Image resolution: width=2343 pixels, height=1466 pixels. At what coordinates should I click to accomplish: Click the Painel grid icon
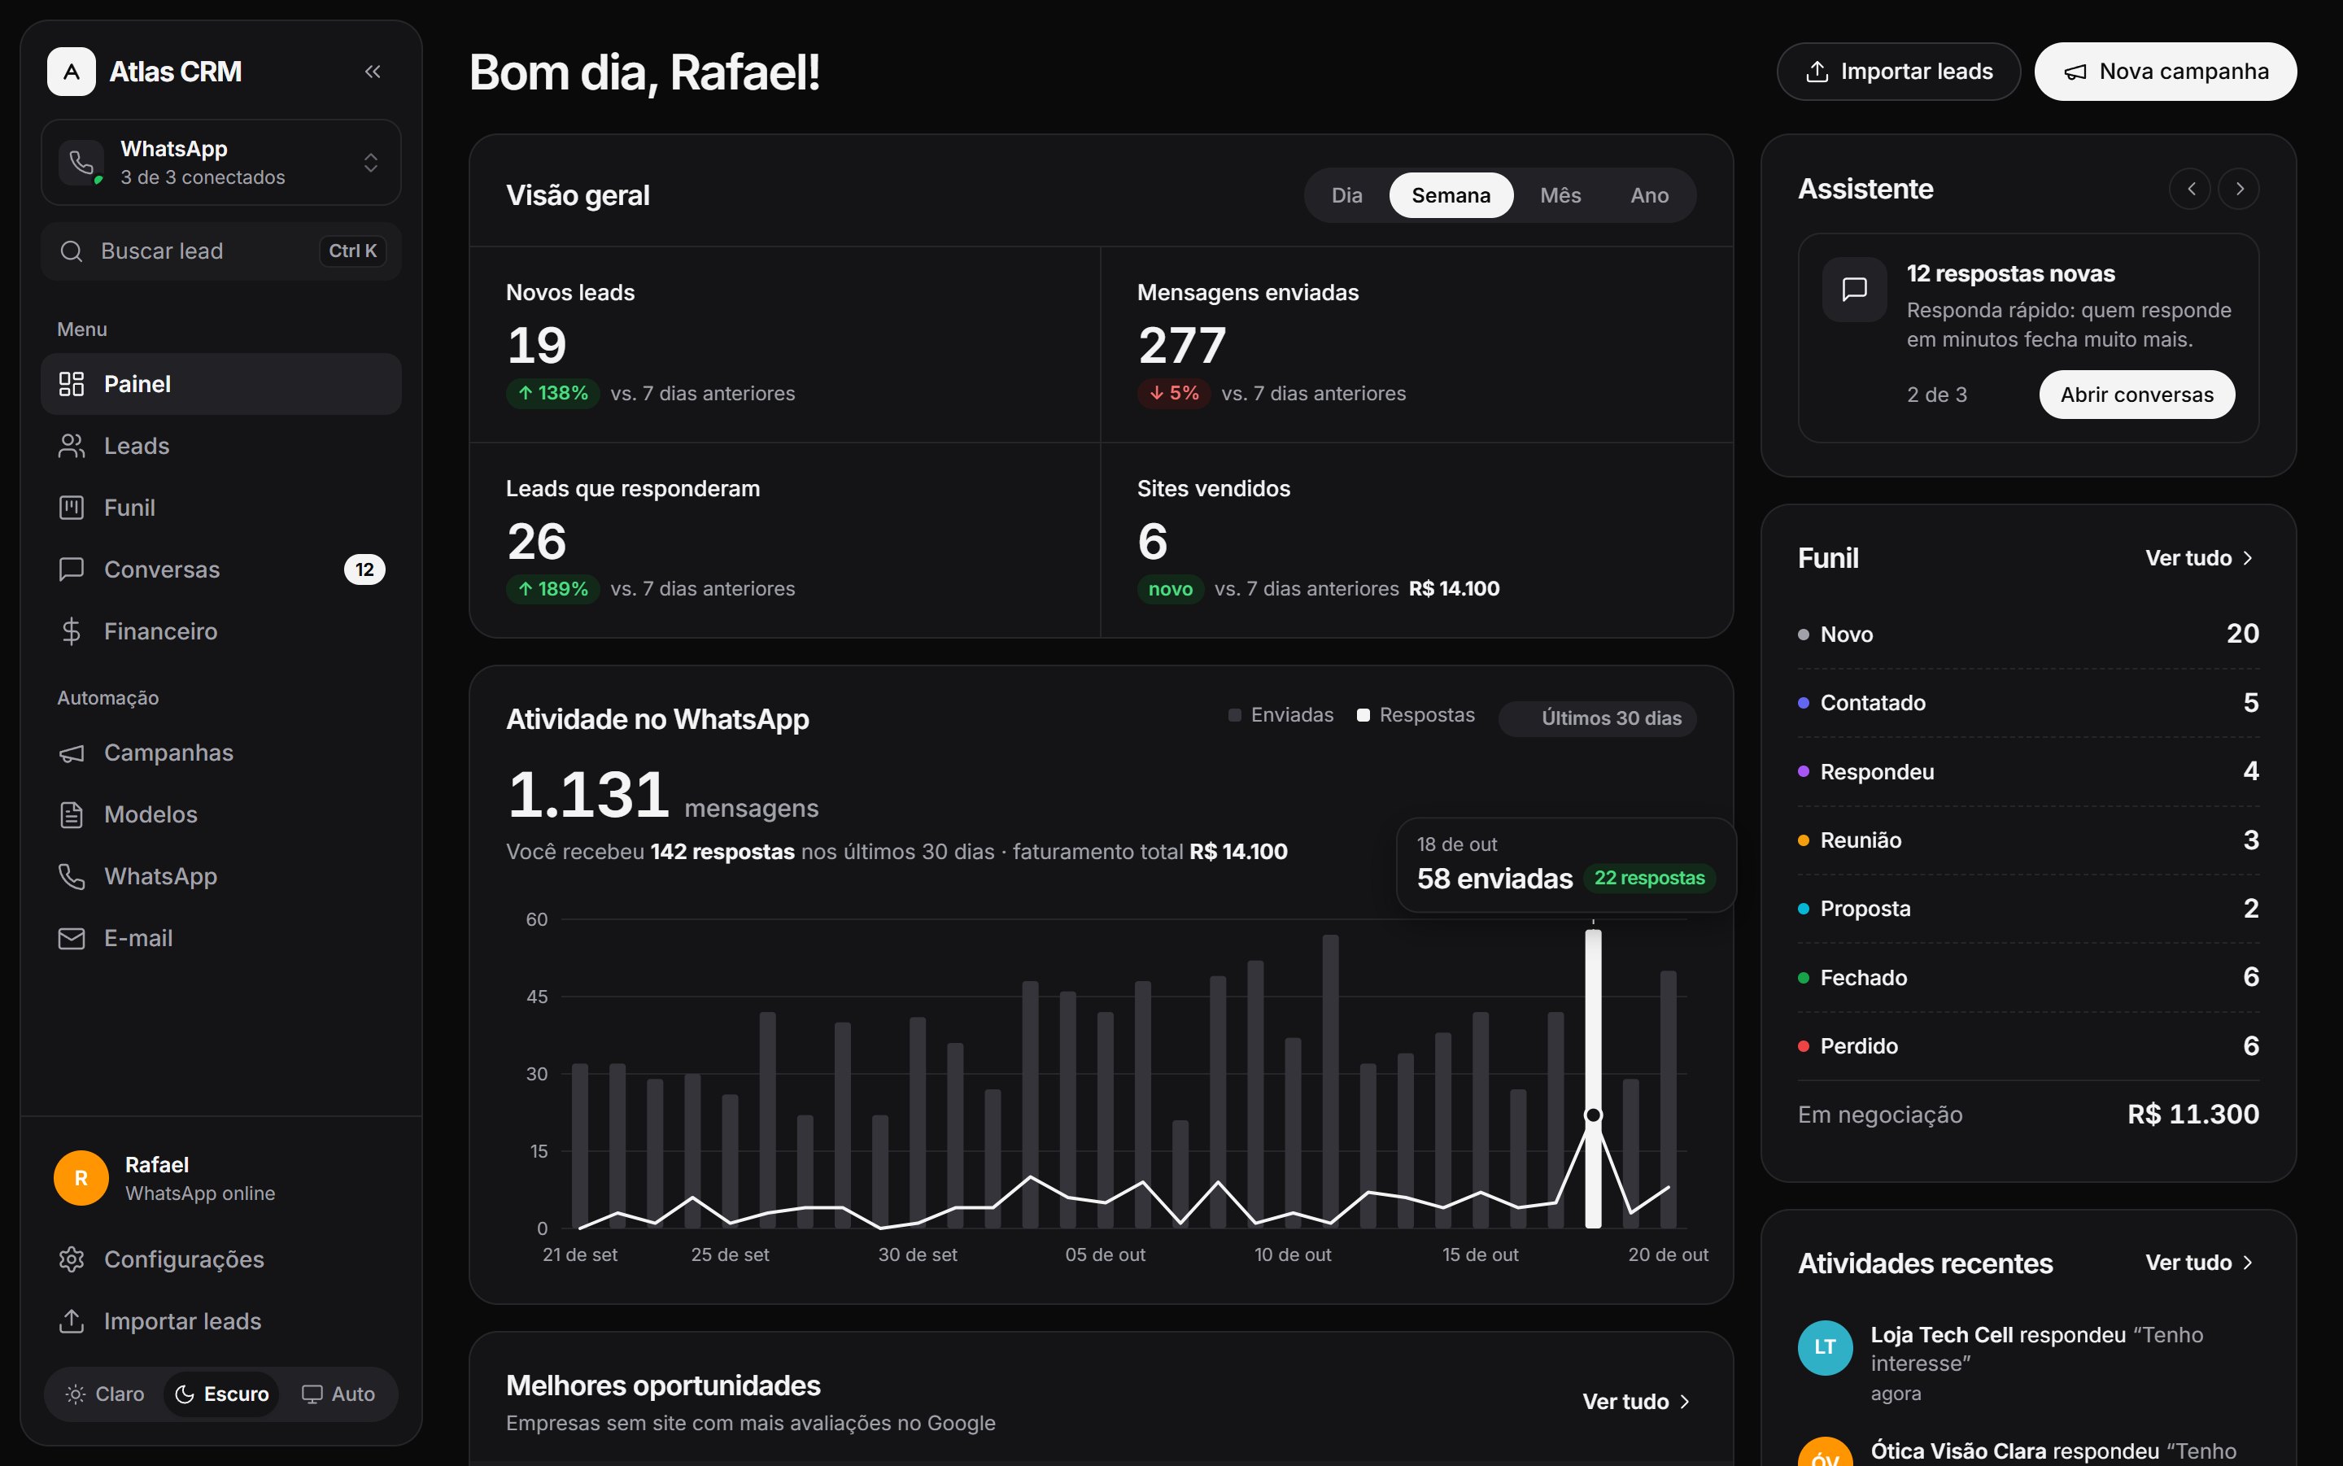click(72, 384)
